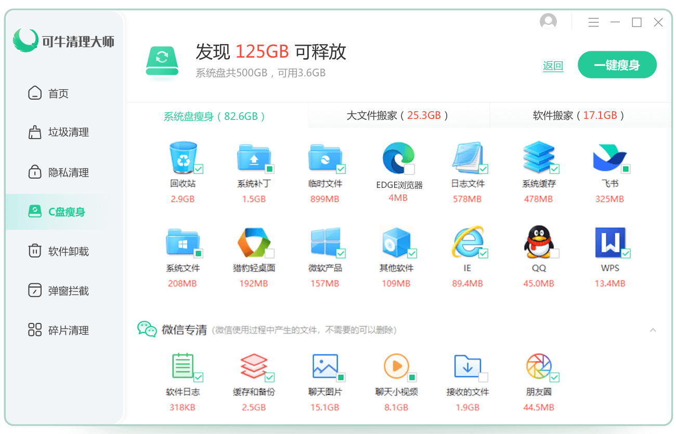Click the Recycle Bin (回收站) icon
This screenshot has width=676, height=434.
pyautogui.click(x=183, y=157)
